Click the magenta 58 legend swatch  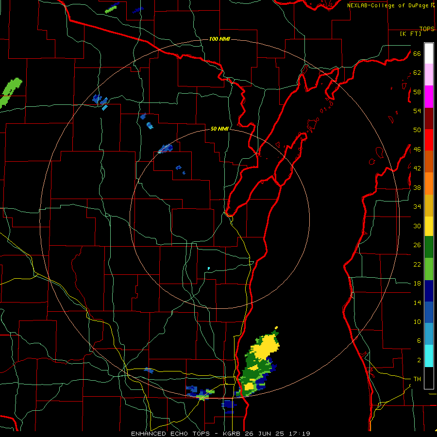pyautogui.click(x=429, y=97)
